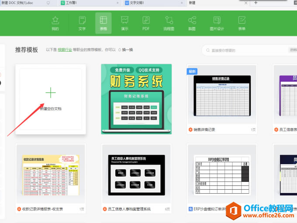Click the orange icon beside 销售详情记录

point(190,129)
